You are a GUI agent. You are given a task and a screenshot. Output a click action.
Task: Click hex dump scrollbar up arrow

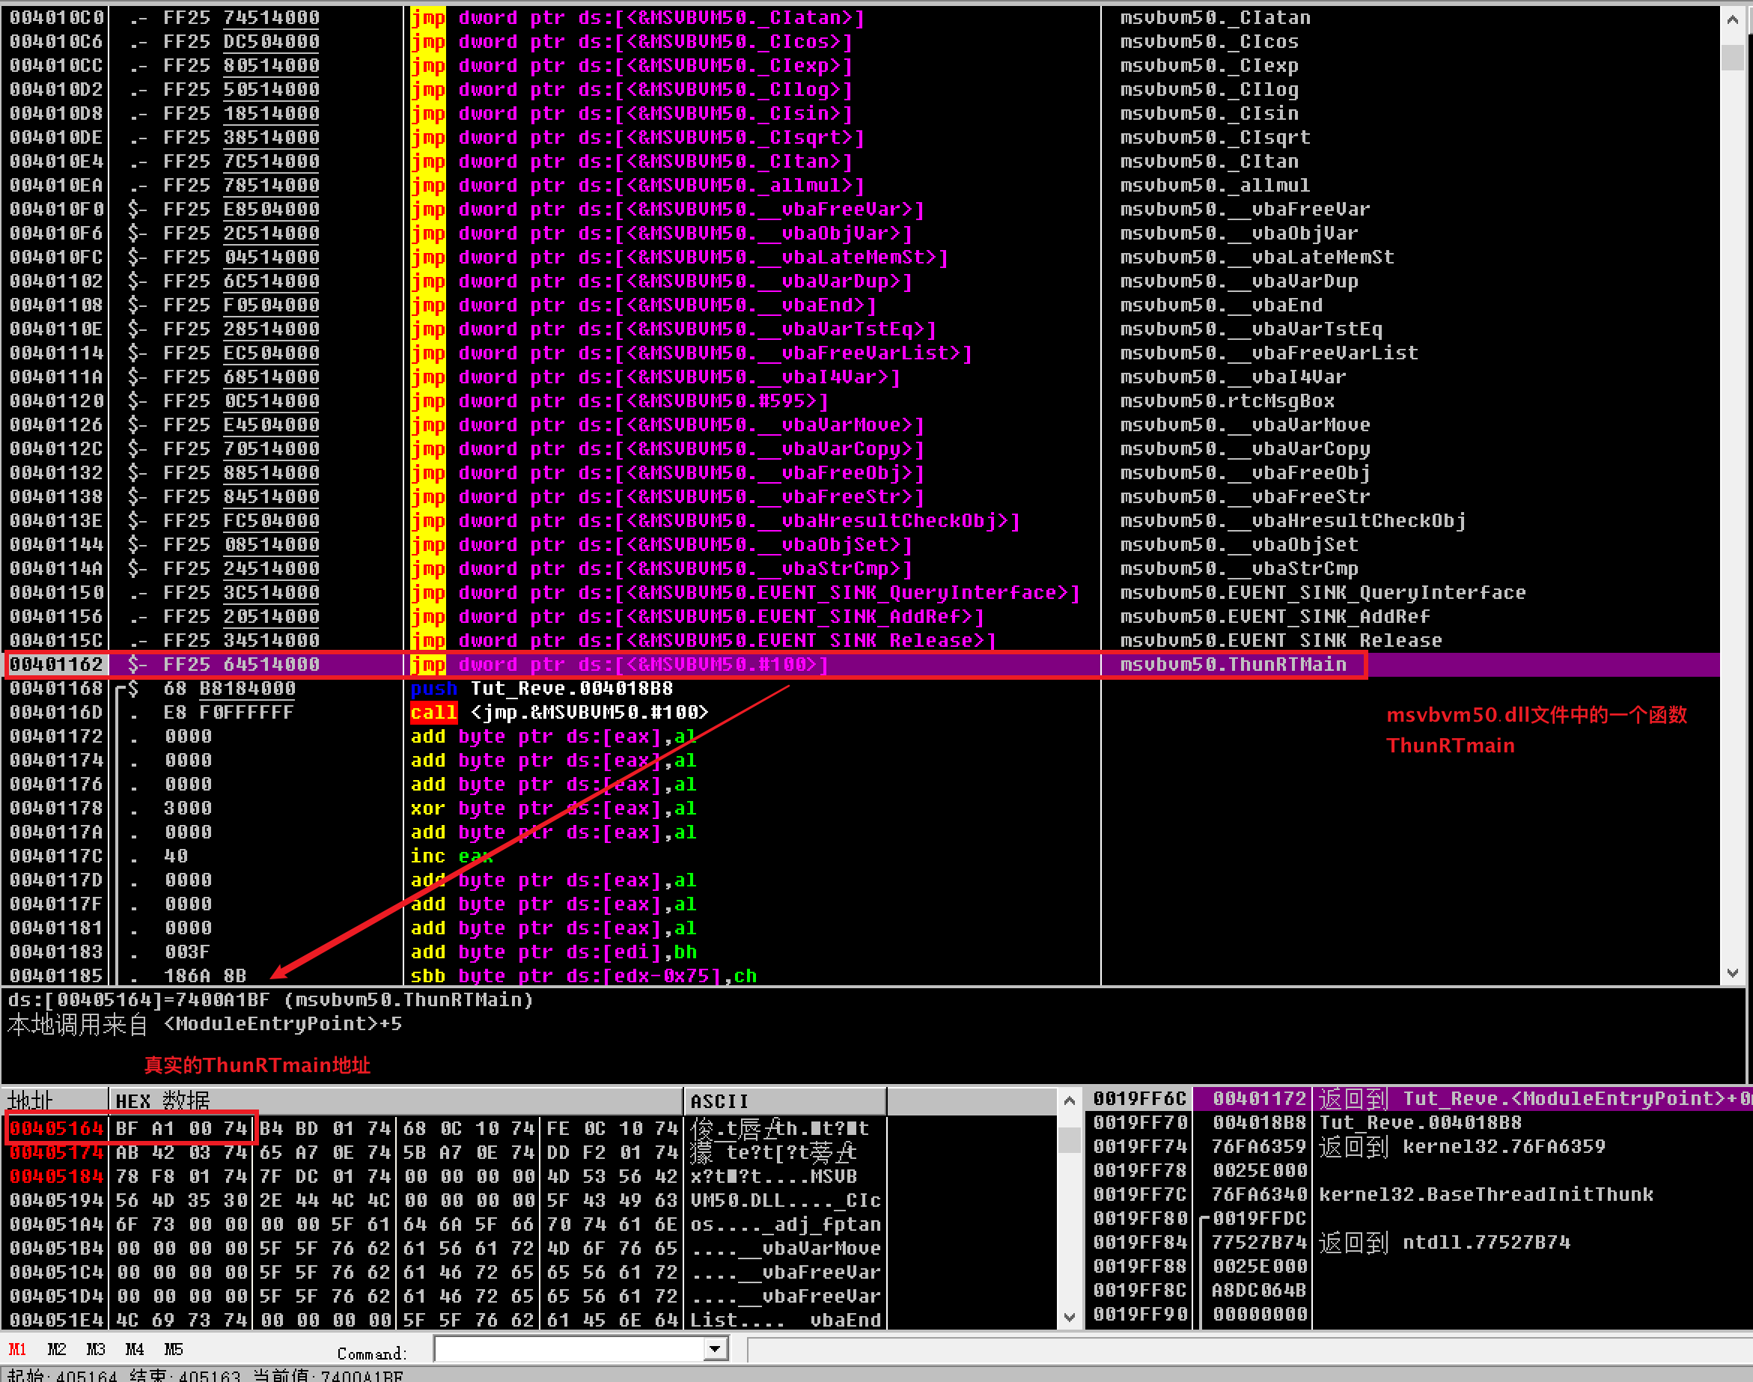coord(1069,1101)
